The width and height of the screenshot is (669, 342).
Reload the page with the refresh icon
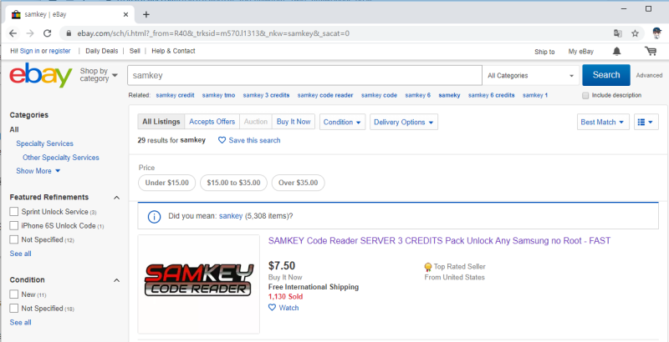click(x=48, y=33)
